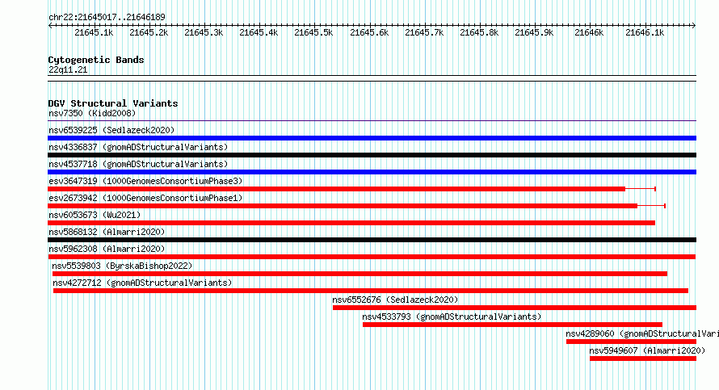This screenshot has width=719, height=390.
Task: Open variant nsv4537718 gnomAD label
Action: coord(138,164)
